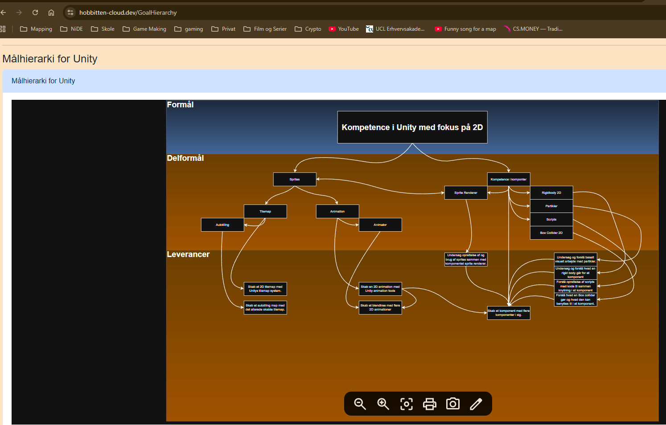
Task: Click the camera snapshot icon
Action: click(x=452, y=404)
